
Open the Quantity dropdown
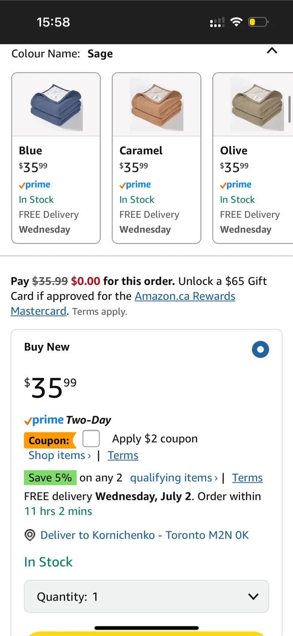tap(146, 597)
